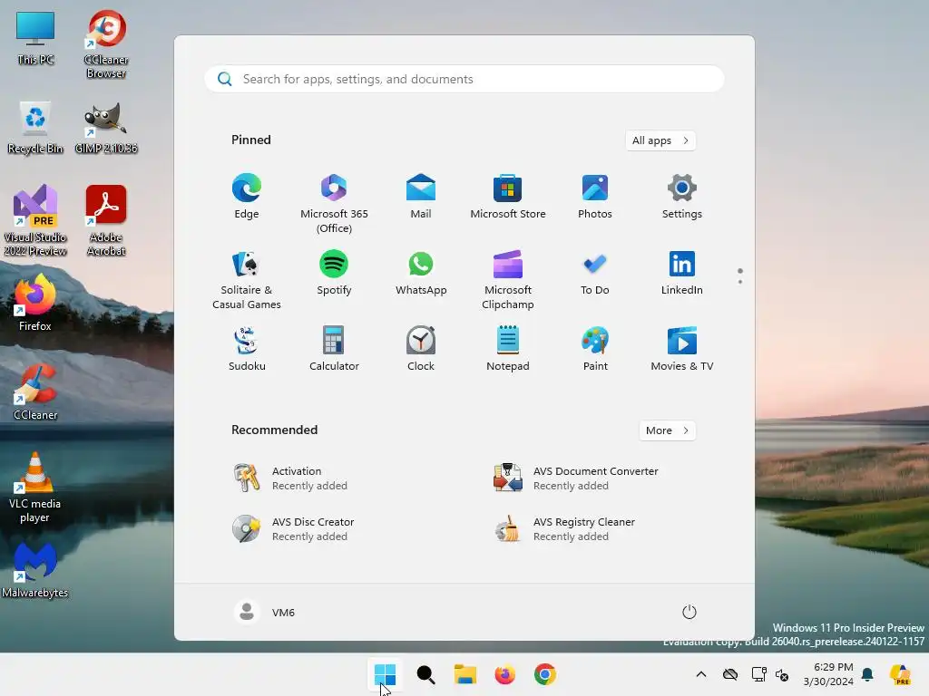This screenshot has height=696, width=929.
Task: Select CCleaner Browser desktop shortcut
Action: click(x=106, y=44)
